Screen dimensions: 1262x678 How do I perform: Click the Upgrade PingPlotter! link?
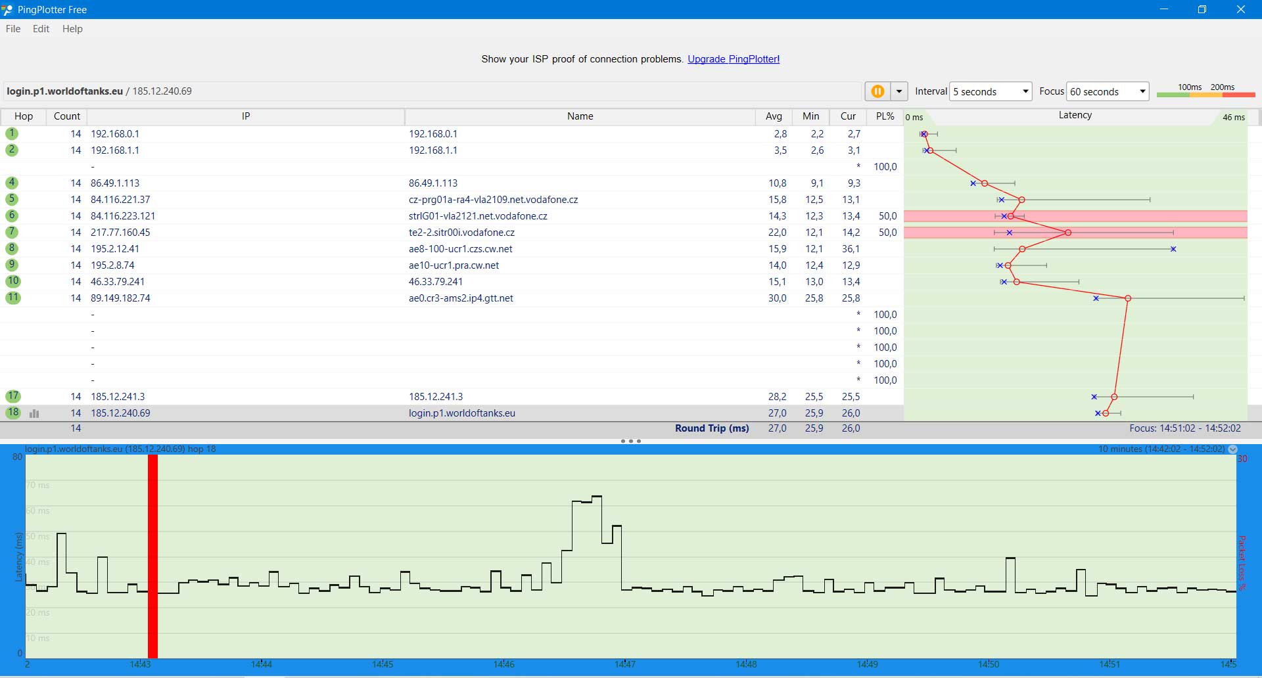(734, 59)
